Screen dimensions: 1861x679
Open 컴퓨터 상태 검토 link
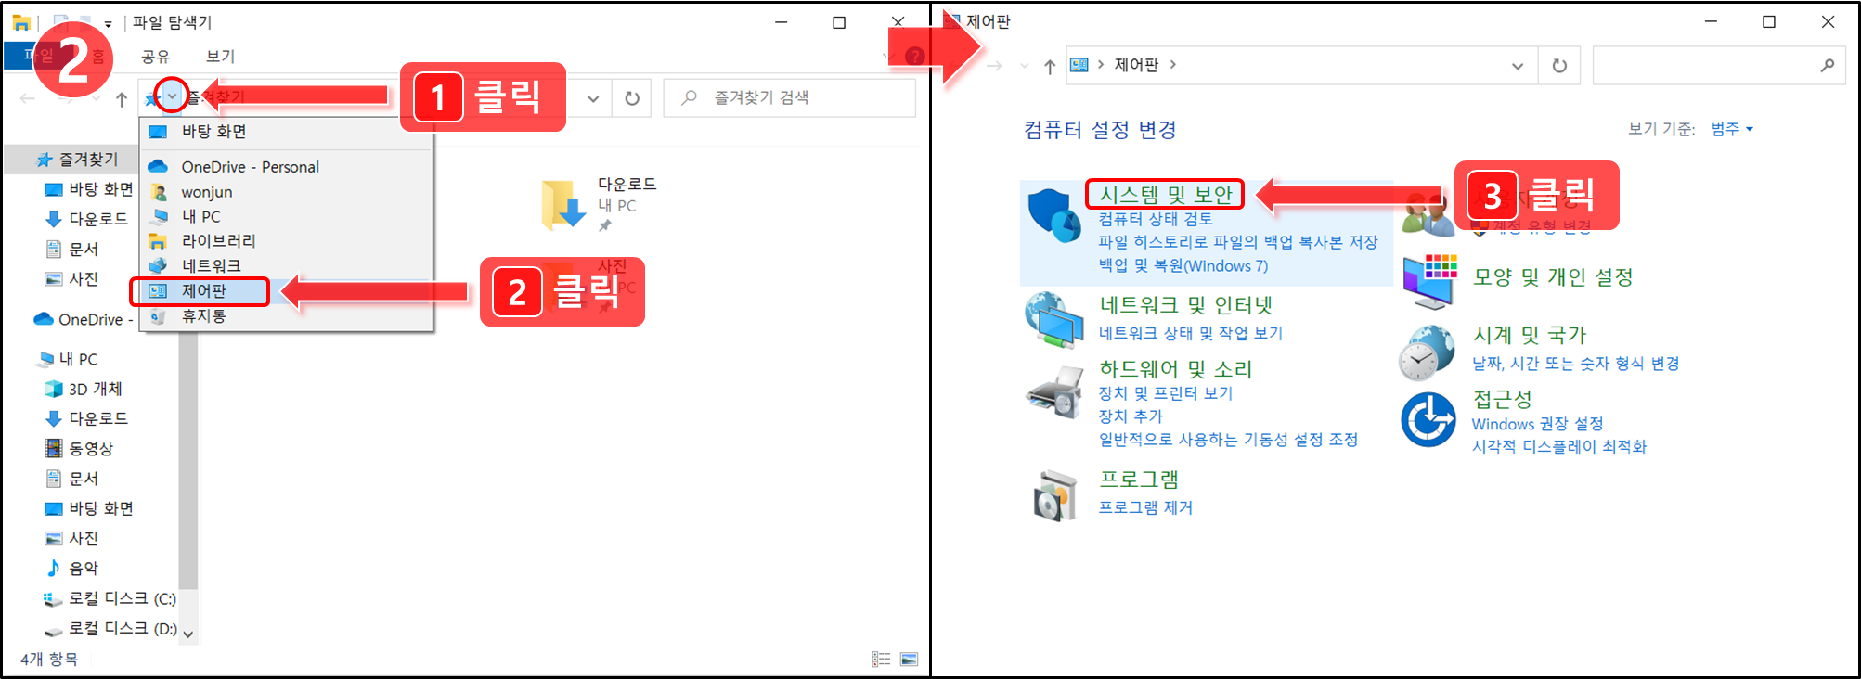click(x=1156, y=219)
